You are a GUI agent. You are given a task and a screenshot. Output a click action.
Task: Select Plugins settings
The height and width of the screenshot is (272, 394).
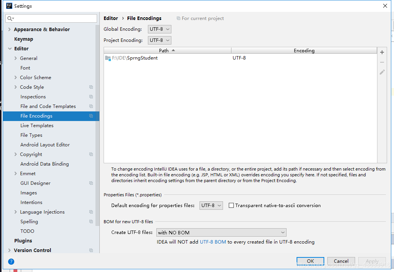23,240
